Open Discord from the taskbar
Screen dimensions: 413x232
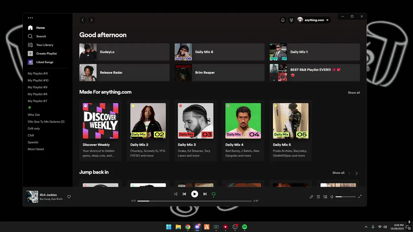pyautogui.click(x=197, y=227)
